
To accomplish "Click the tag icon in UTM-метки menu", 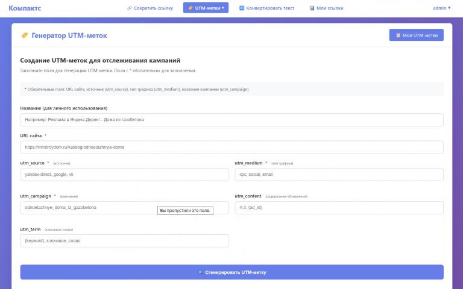I will (x=191, y=8).
